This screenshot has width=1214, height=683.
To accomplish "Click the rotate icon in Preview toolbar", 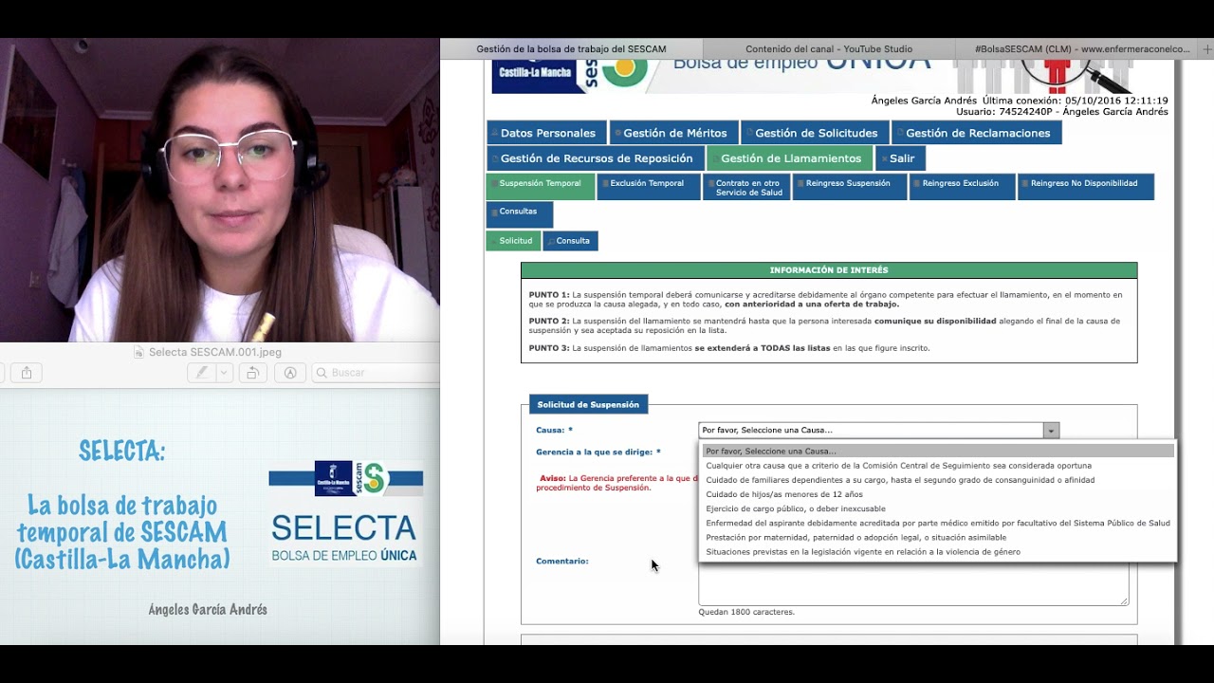I will point(252,373).
